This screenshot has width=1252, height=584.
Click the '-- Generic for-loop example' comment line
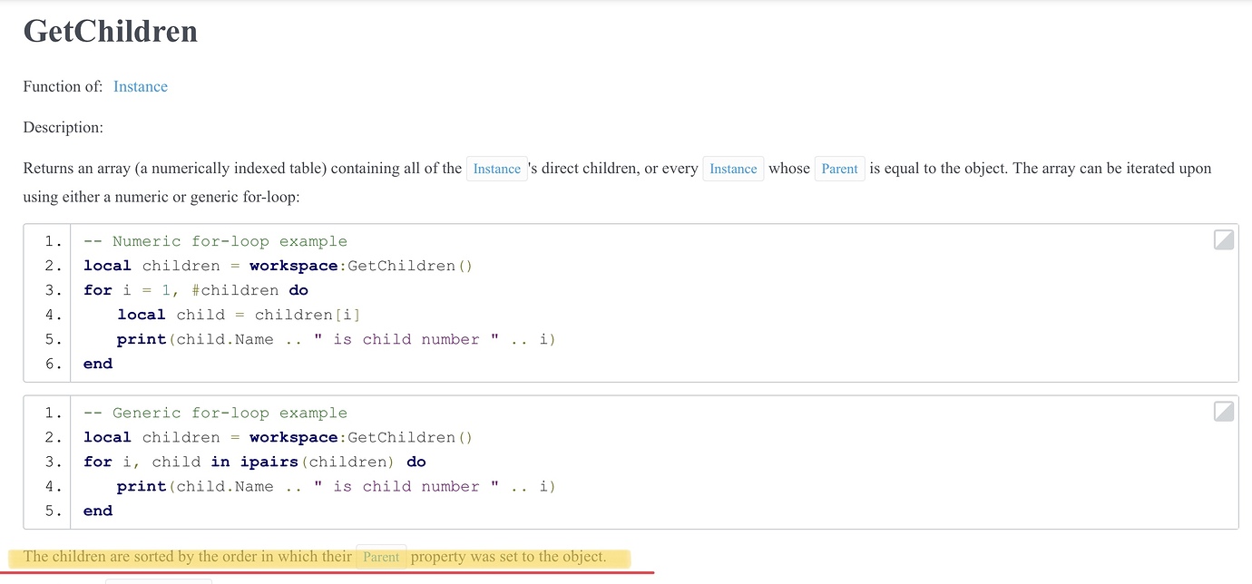215,413
